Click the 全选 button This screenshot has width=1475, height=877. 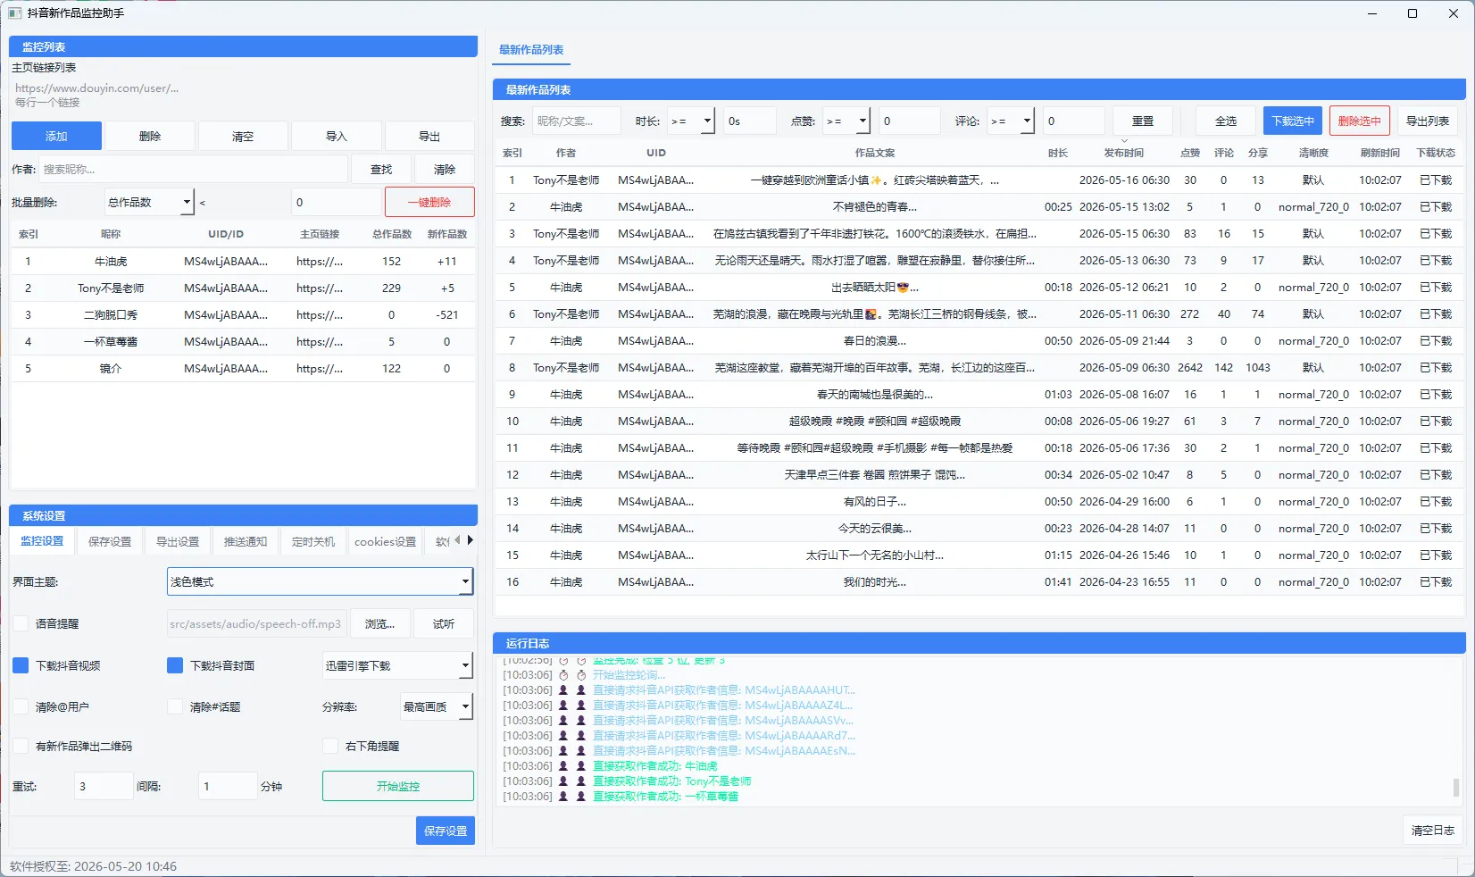pos(1226,121)
